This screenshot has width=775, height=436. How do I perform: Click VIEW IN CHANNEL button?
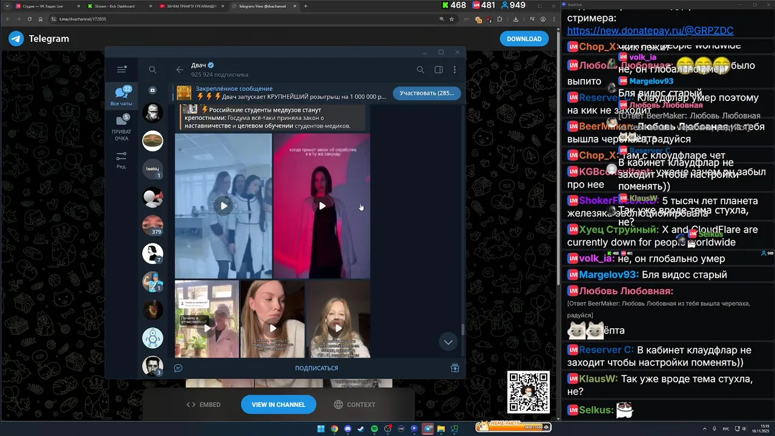pos(278,405)
